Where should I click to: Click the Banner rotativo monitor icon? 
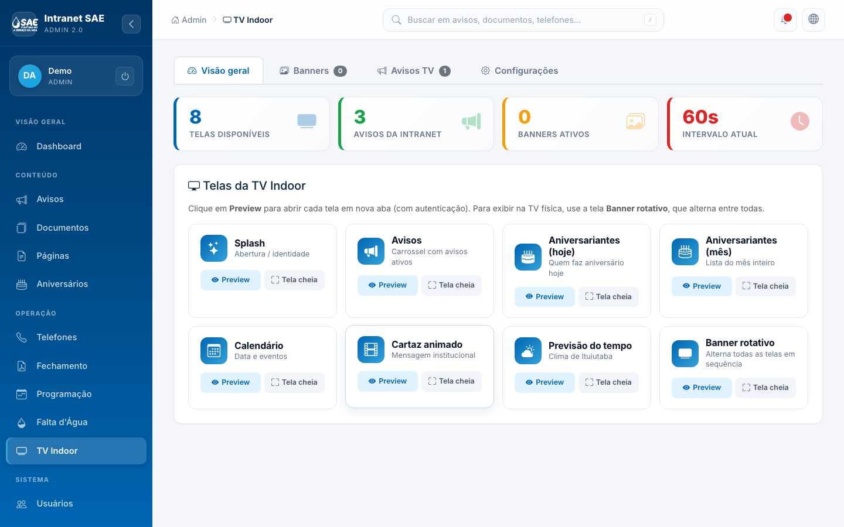(685, 354)
